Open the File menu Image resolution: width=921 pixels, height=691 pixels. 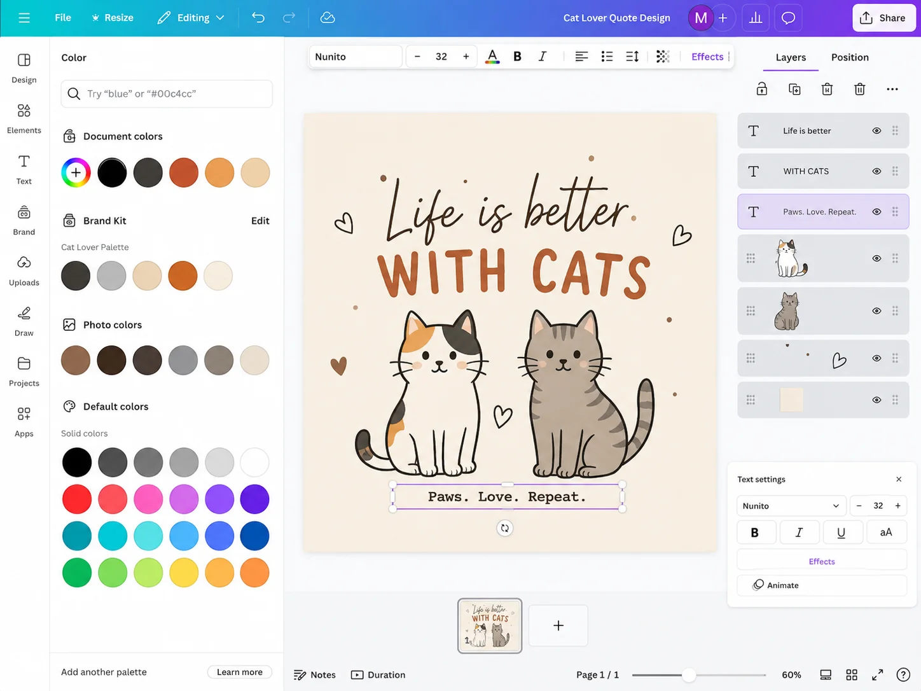click(x=63, y=18)
